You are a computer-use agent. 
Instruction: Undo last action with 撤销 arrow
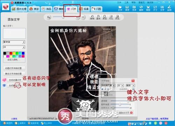coord(92,17)
